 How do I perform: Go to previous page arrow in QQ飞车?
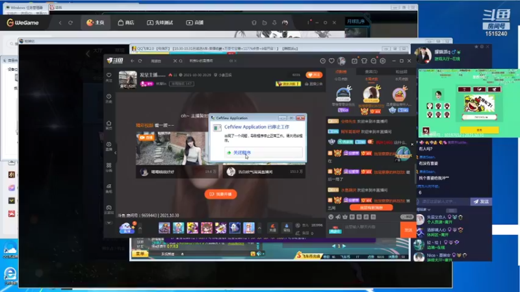pyautogui.click(x=333, y=246)
